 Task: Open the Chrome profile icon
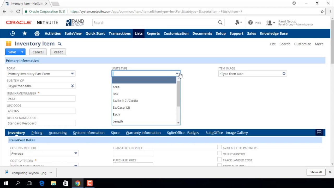tap(294, 3)
